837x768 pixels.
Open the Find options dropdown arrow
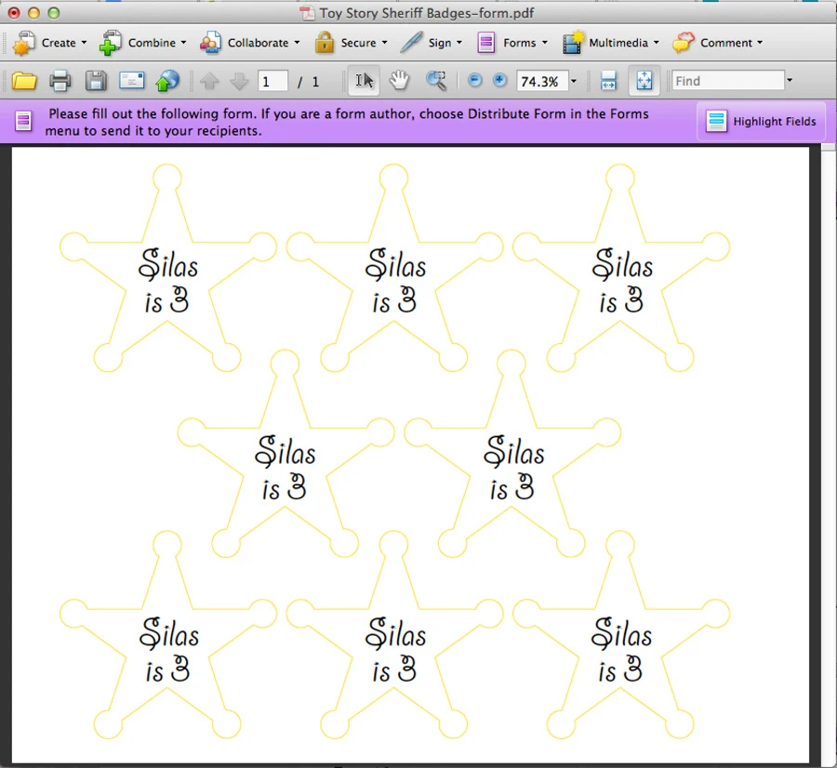[790, 81]
